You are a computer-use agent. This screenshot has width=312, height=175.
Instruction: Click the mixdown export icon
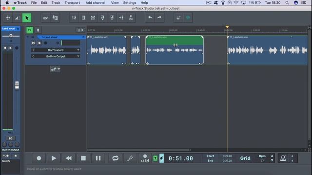coord(131,18)
